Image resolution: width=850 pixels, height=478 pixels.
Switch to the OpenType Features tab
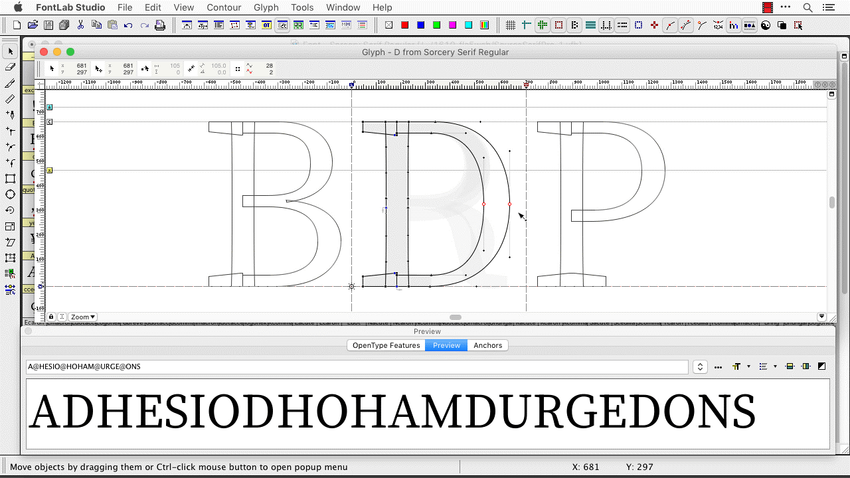point(385,345)
